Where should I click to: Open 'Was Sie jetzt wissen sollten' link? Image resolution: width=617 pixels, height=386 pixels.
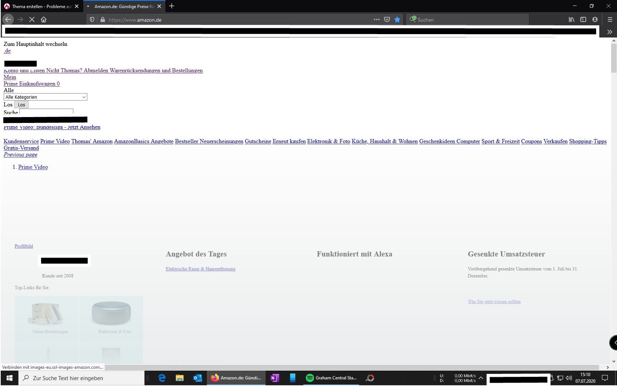tap(494, 302)
